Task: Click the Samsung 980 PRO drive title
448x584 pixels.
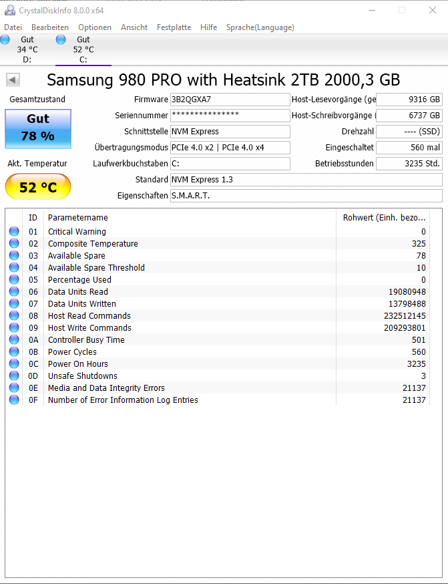Action: pos(223,80)
